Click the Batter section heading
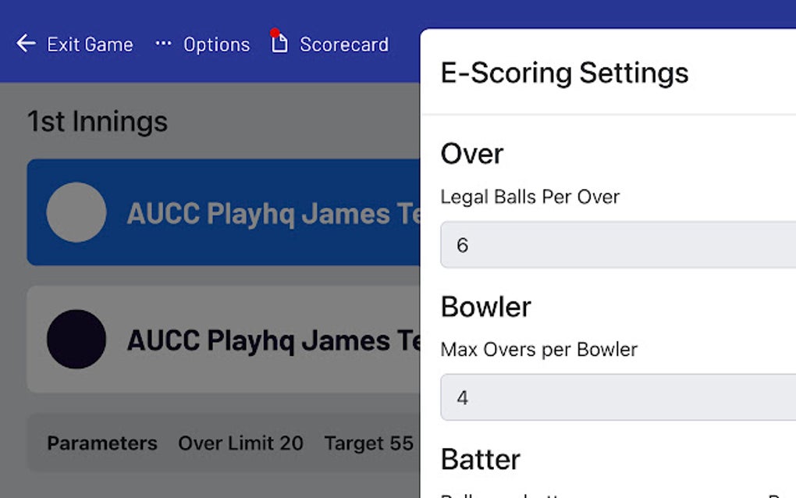Viewport: 796px width, 498px height. coord(480,460)
